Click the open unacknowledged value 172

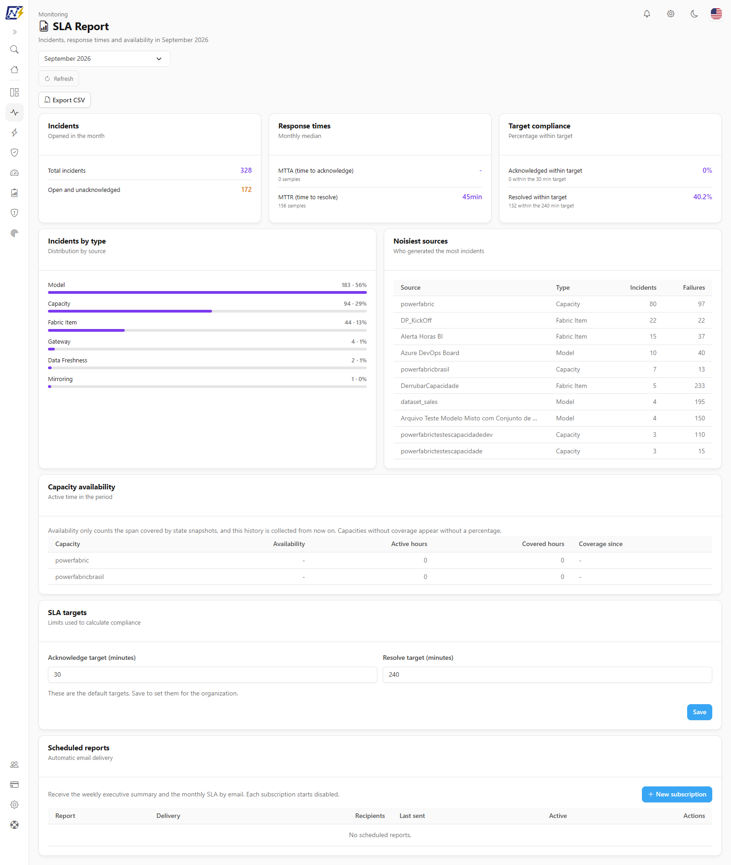coord(246,190)
